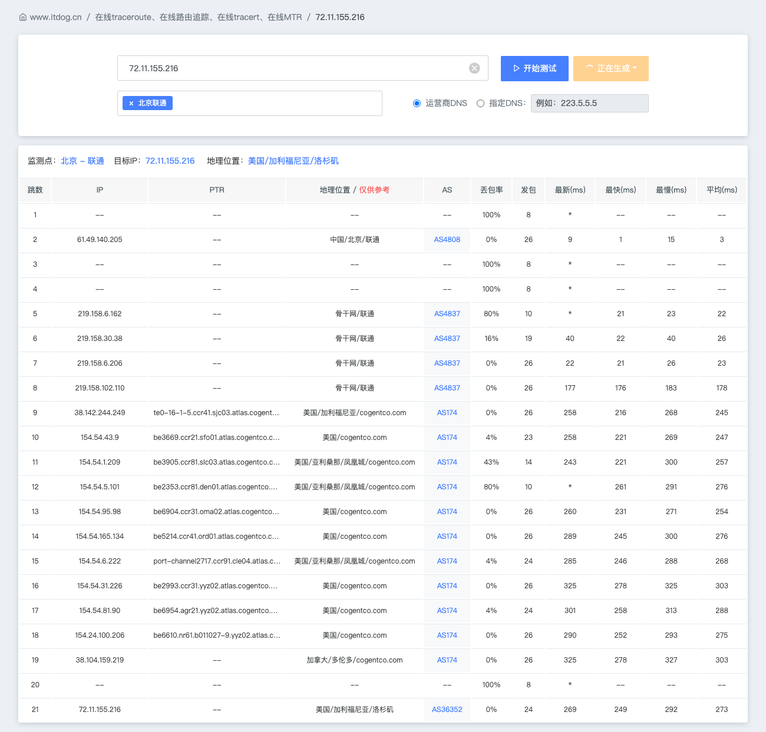Click PTR be6610.nr61.b011027-9.yyz02 cell
This screenshot has width=766, height=732.
216,635
